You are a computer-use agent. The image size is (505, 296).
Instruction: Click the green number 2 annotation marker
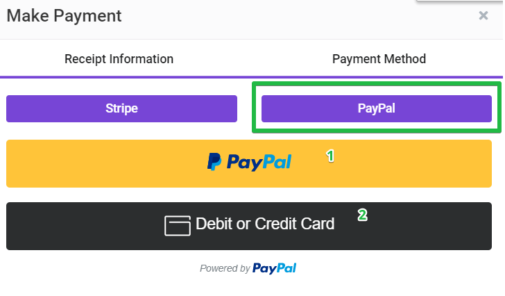click(362, 215)
